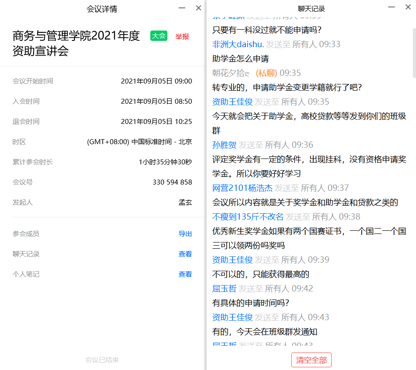The height and width of the screenshot is (370, 416).
Task: Click sender 不瘦到135斤不改名
Action: pyautogui.click(x=248, y=216)
